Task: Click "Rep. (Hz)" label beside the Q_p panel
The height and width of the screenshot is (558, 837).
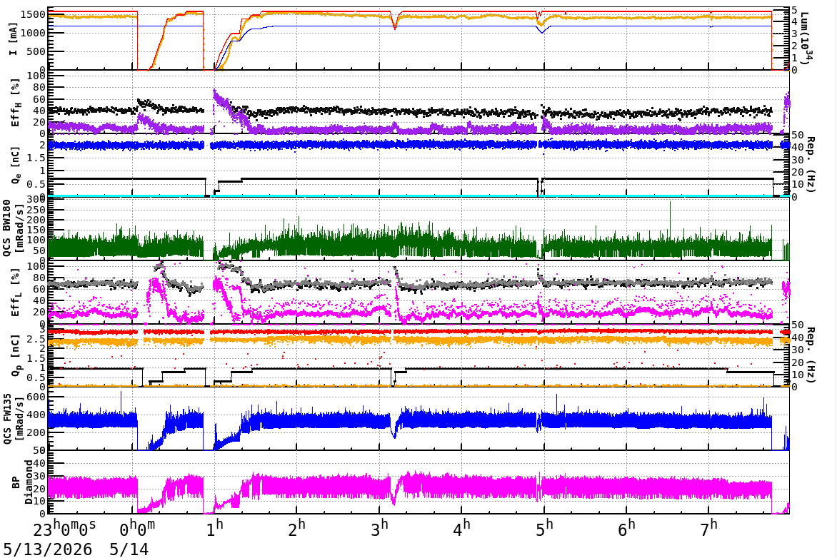Action: (x=811, y=355)
